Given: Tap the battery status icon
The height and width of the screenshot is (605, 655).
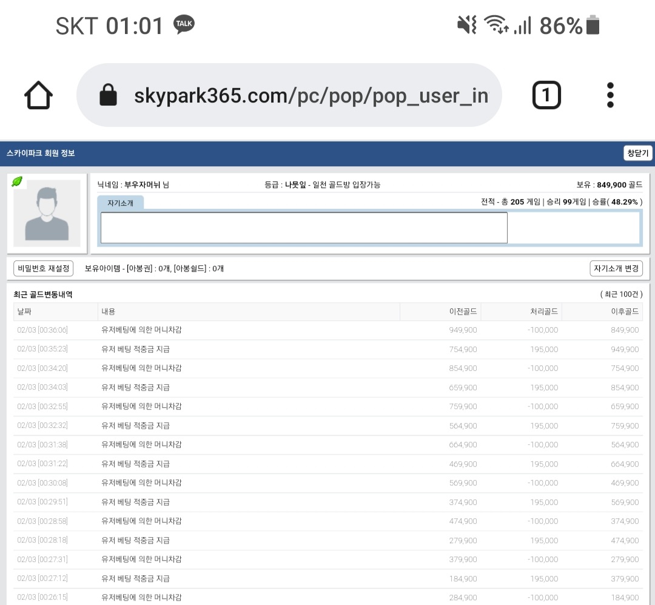Looking at the screenshot, I should [593, 25].
